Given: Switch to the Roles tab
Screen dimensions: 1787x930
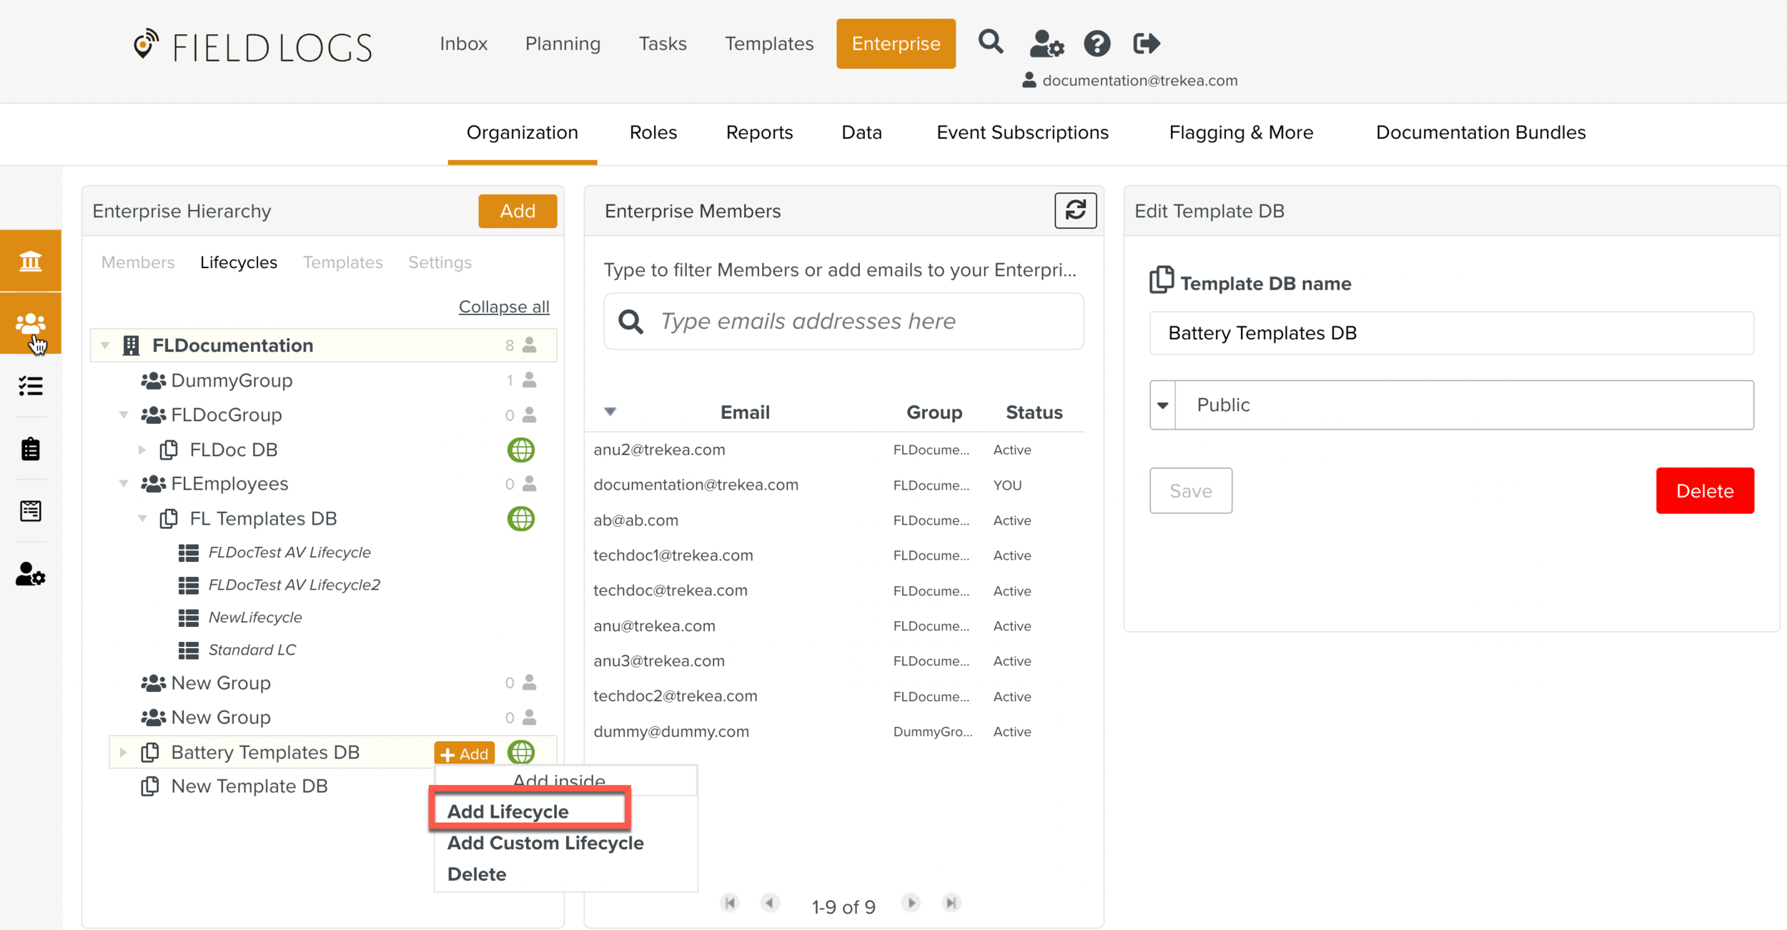Looking at the screenshot, I should click(x=653, y=132).
